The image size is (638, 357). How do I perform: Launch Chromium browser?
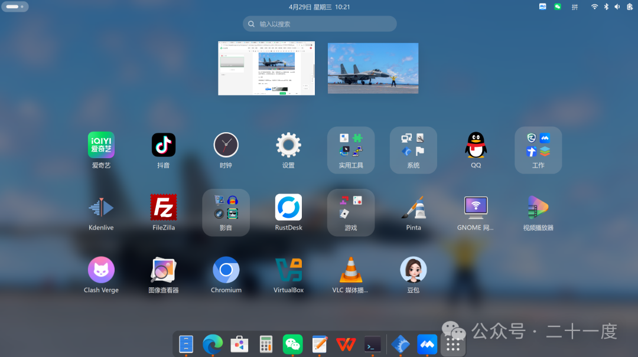tap(226, 270)
